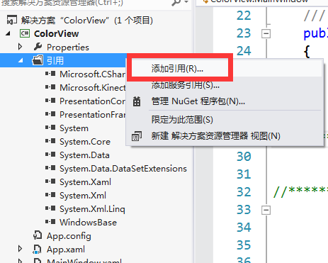The height and width of the screenshot is (263, 328).
Task: Select the System.Xml reference name
Action: tap(83, 196)
